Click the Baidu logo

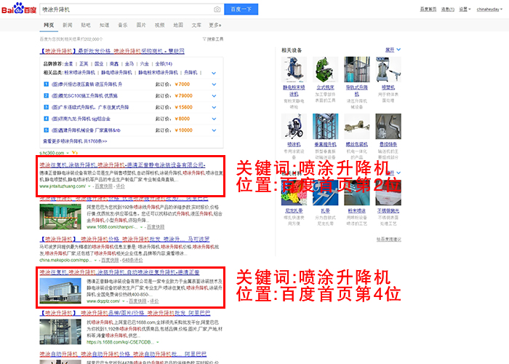[19, 9]
